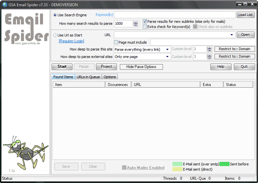Click the search results count field showing 1000

coord(123,24)
